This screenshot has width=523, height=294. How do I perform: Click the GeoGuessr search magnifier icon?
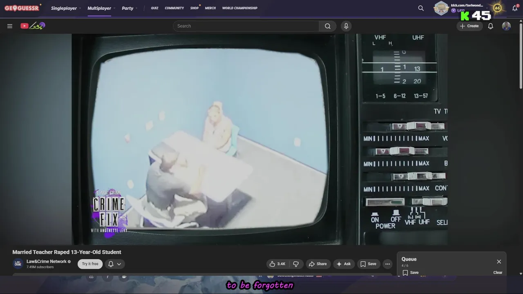(421, 8)
